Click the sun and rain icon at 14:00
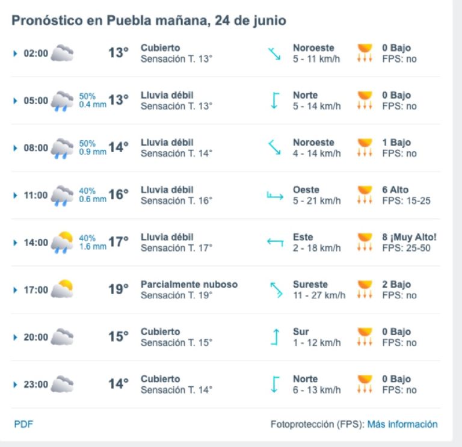This screenshot has width=462, height=447. (62, 243)
